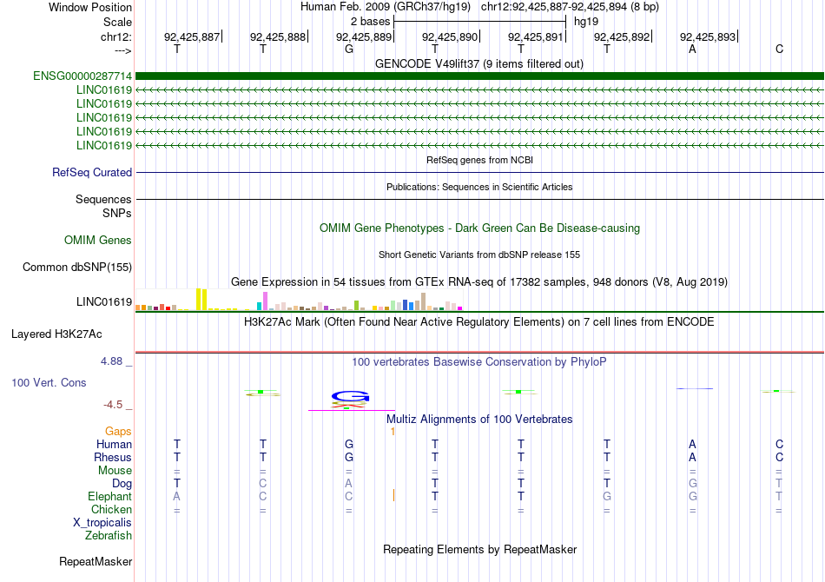Image resolution: width=825 pixels, height=582 pixels.
Task: Click the Mouse species label
Action: (115, 471)
